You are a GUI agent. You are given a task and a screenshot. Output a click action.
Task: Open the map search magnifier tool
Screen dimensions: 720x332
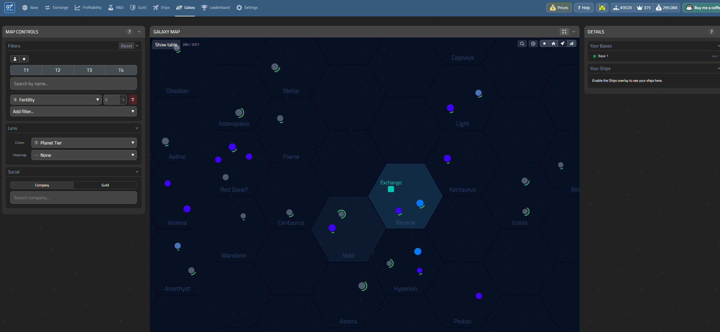click(x=522, y=44)
